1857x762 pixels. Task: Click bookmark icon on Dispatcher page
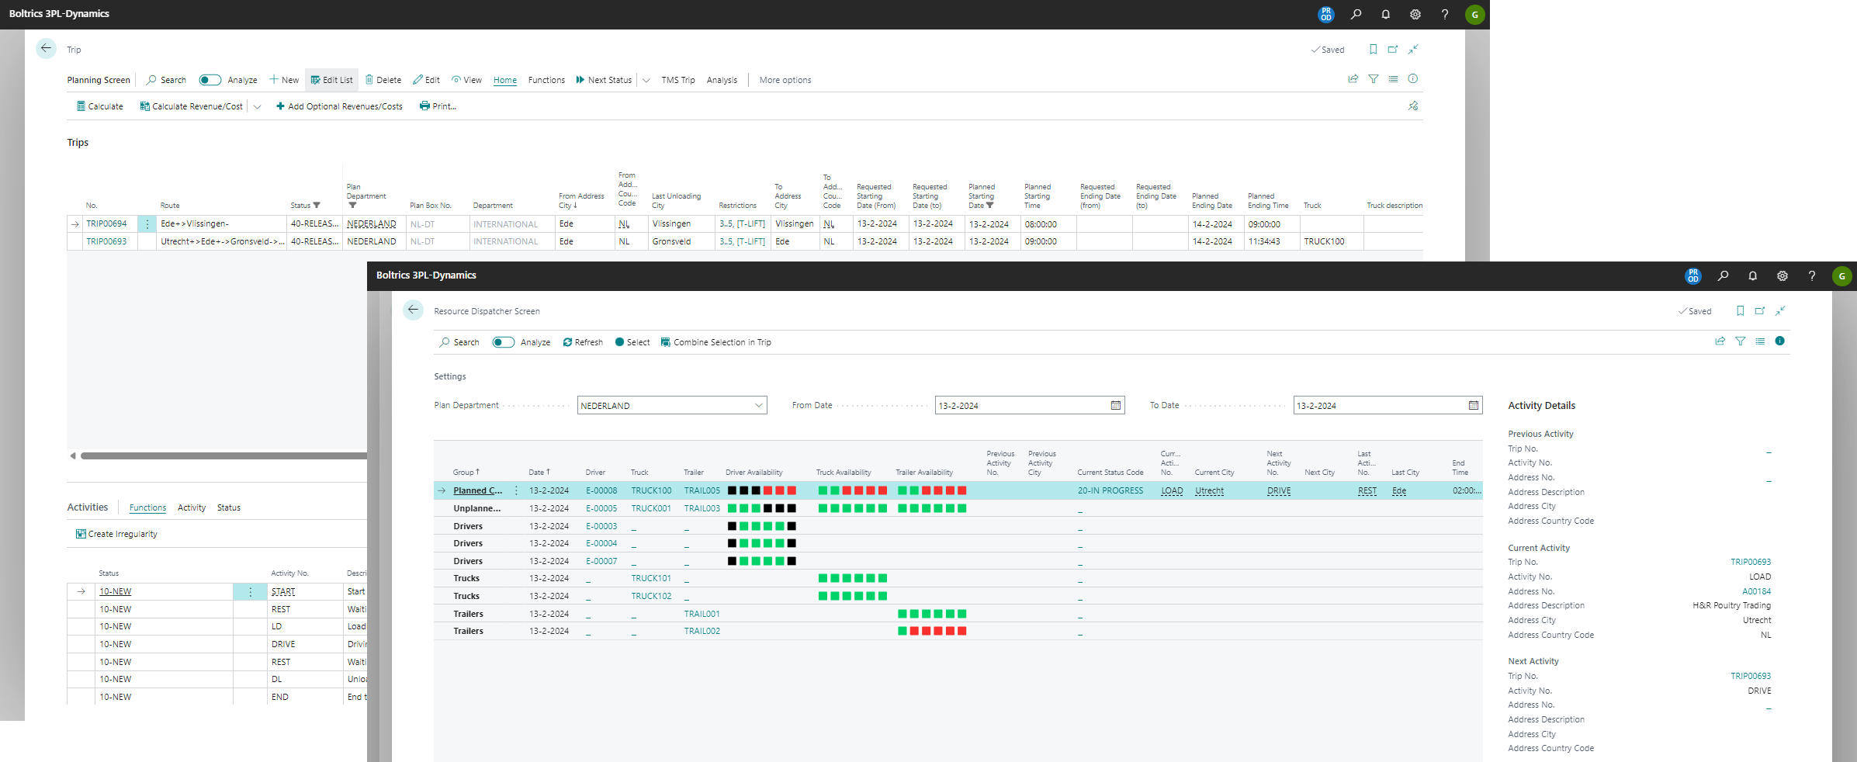coord(1740,310)
